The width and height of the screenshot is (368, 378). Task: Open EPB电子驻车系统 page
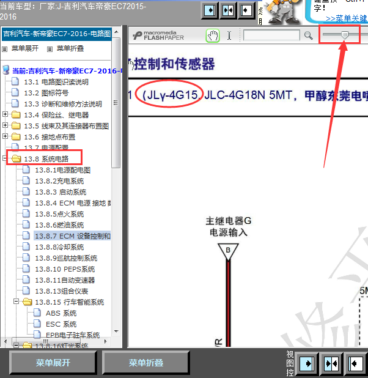pos(73,335)
